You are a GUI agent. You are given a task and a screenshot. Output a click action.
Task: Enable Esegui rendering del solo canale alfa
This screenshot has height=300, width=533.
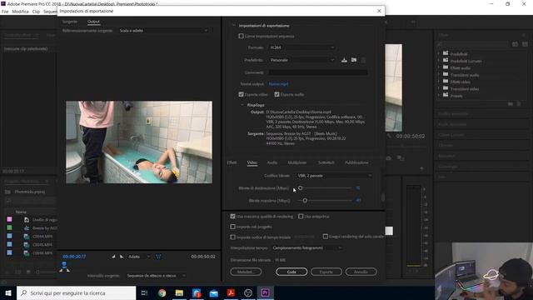[x=326, y=237]
